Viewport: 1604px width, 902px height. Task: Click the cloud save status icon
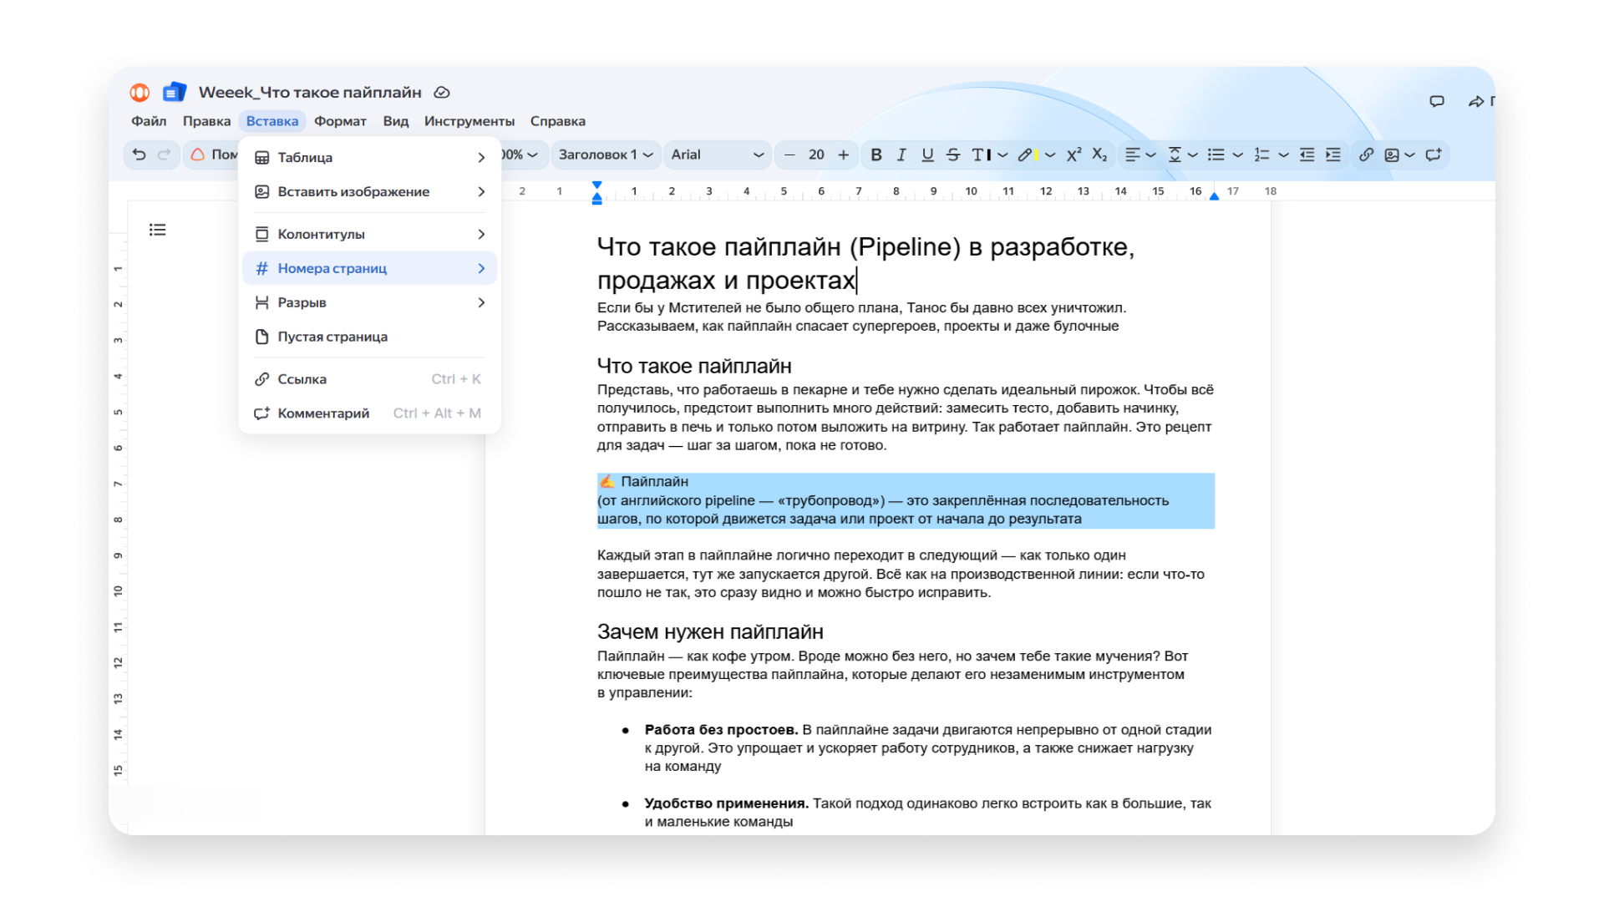point(442,93)
